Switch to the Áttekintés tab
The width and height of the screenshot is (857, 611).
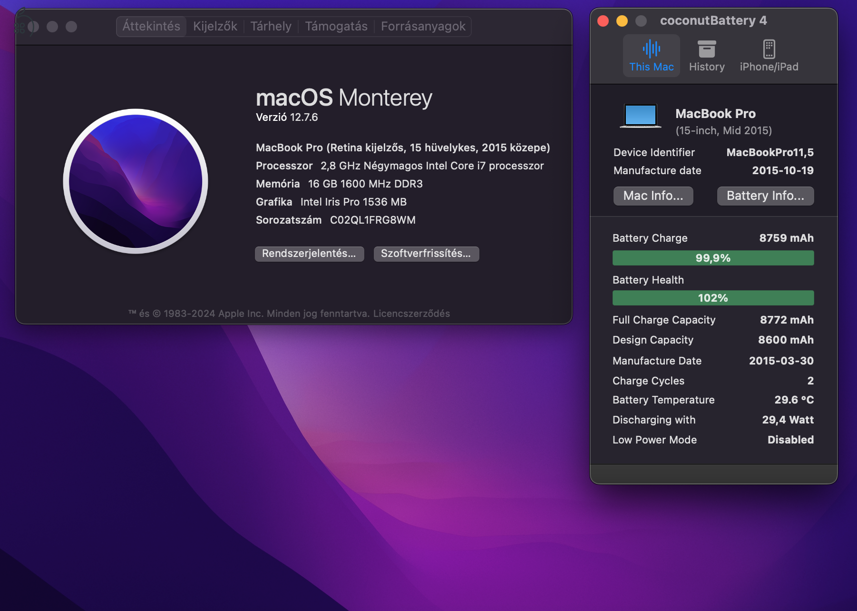tap(151, 26)
